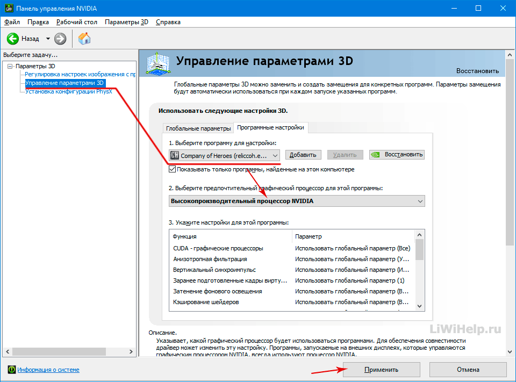Click the settings list vertical scrollbar

point(419,269)
